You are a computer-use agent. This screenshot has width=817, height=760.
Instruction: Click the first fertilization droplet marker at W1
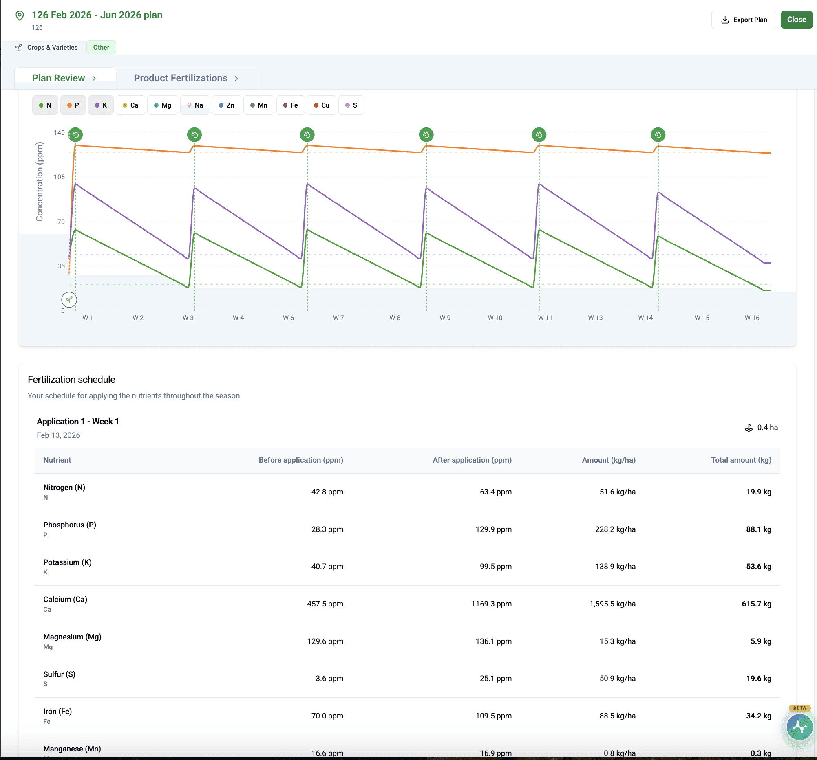75,134
